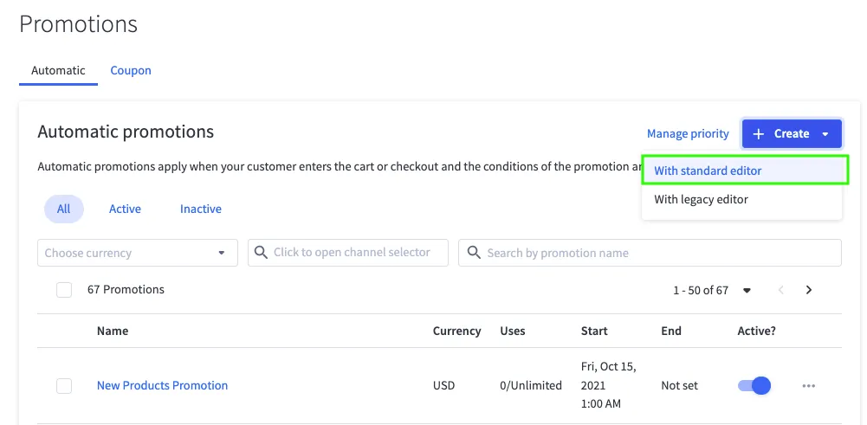Check the select-all 67 Promotions checkbox
Screen dimensions: 867x425
64,290
